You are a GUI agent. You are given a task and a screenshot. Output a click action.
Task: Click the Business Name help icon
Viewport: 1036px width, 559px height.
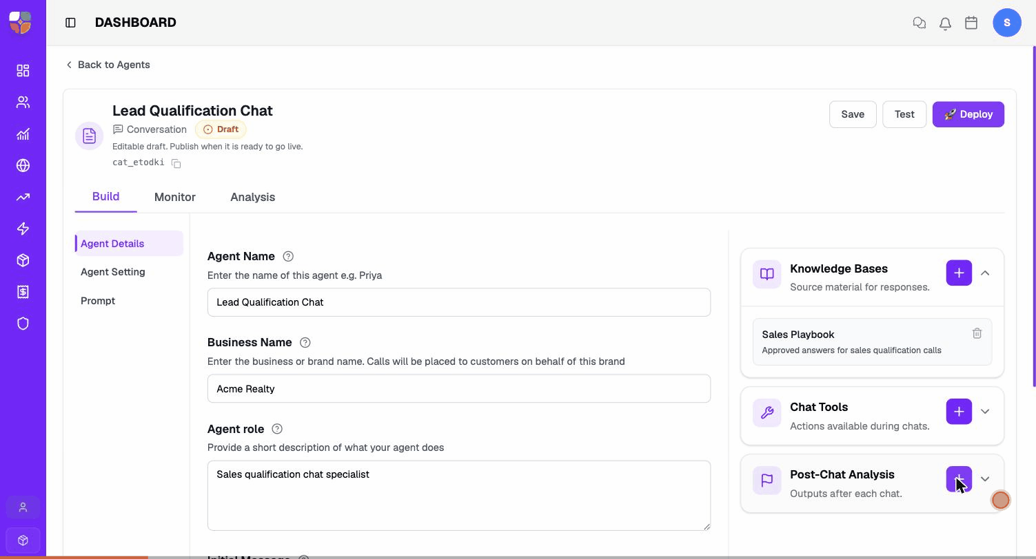(x=305, y=342)
